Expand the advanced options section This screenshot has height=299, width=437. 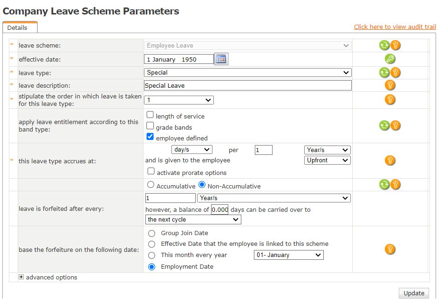pos(21,277)
